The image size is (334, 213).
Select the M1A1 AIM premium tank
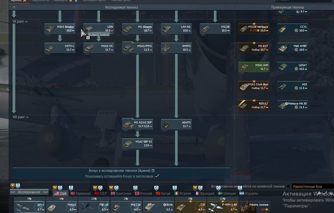[253, 67]
